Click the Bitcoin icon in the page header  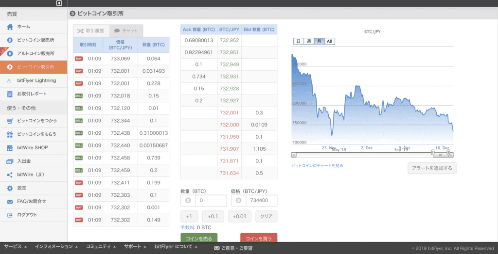[73, 14]
